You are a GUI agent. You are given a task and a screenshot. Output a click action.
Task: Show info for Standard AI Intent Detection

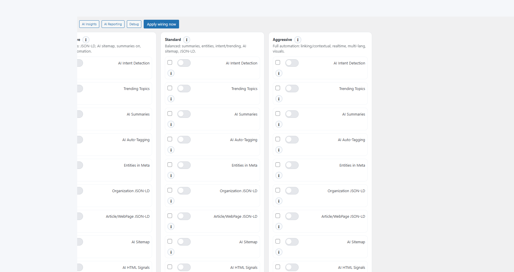point(171,73)
